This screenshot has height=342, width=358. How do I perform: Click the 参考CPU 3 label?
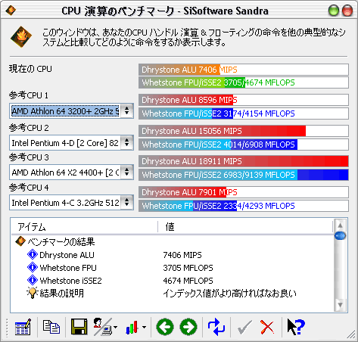point(29,157)
